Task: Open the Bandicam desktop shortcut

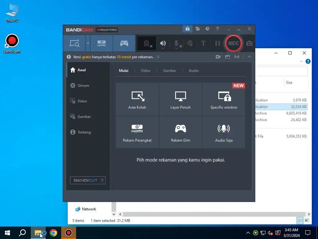Action: point(12,43)
